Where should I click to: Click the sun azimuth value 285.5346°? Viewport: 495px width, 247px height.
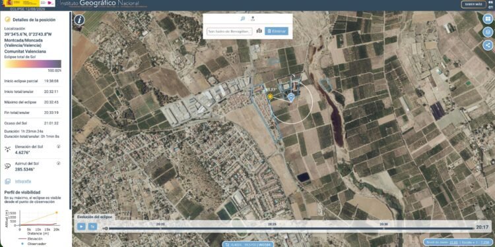pos(24,169)
